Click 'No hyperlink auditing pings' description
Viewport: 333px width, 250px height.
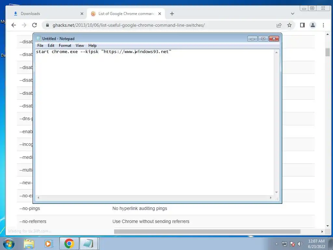coord(140,209)
